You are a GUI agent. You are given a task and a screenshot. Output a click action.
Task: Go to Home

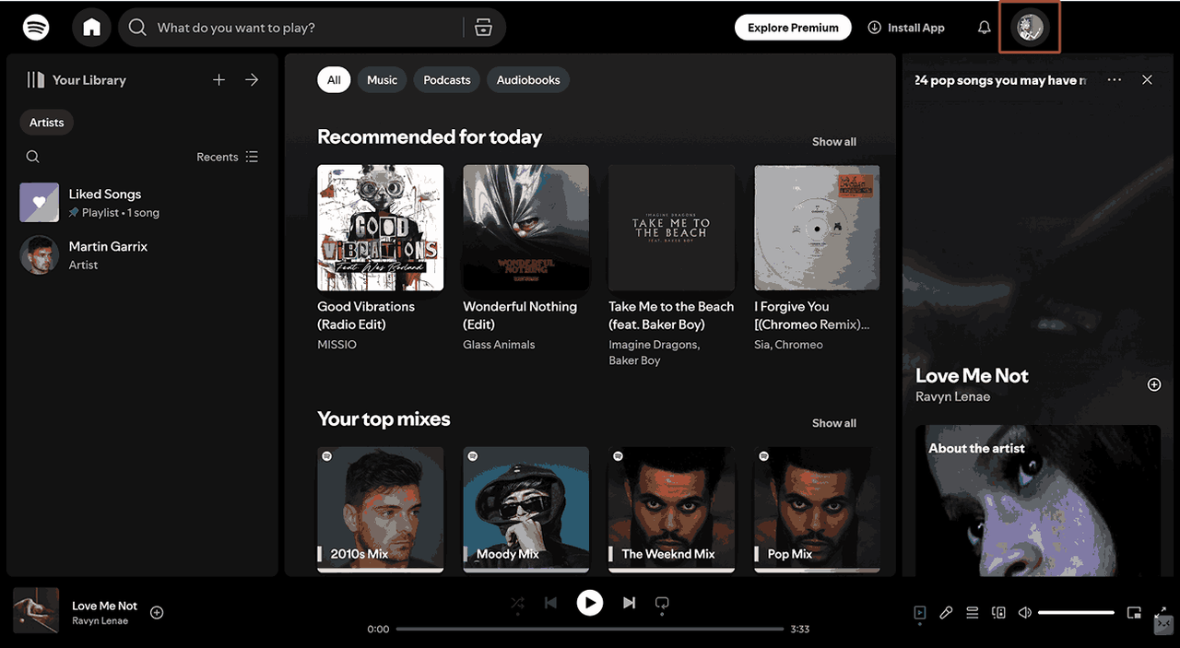tap(91, 27)
